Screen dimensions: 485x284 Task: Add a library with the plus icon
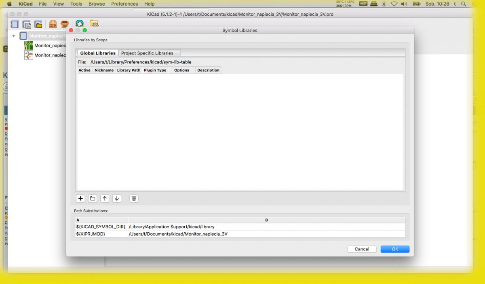point(80,198)
